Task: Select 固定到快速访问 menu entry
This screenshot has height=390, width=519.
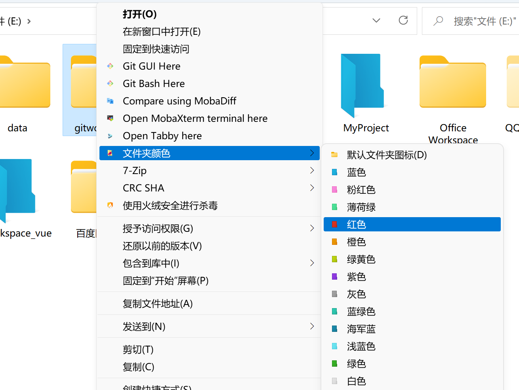Action: click(x=209, y=49)
